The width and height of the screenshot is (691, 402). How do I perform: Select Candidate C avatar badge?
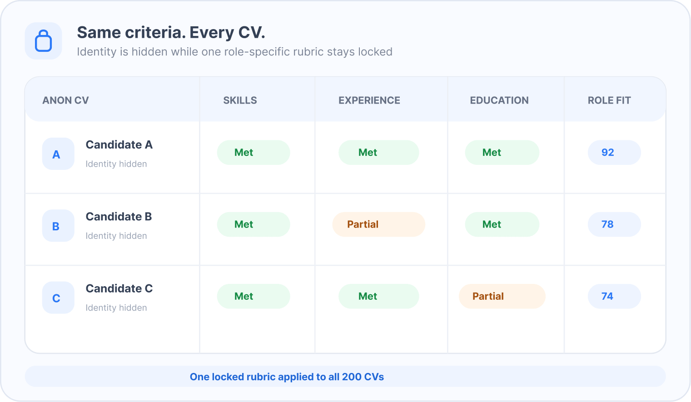pyautogui.click(x=58, y=298)
